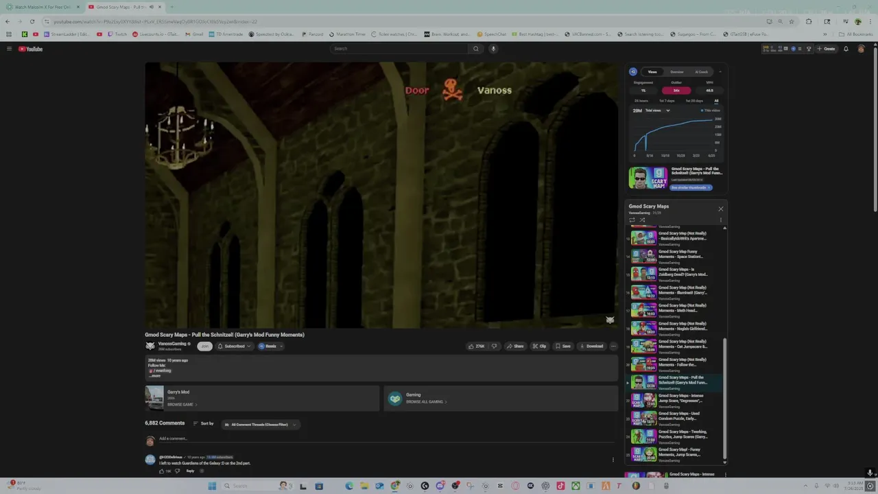878x494 pixels.
Task: Click the Vanoss watermark in video corner
Action: [x=610, y=320]
